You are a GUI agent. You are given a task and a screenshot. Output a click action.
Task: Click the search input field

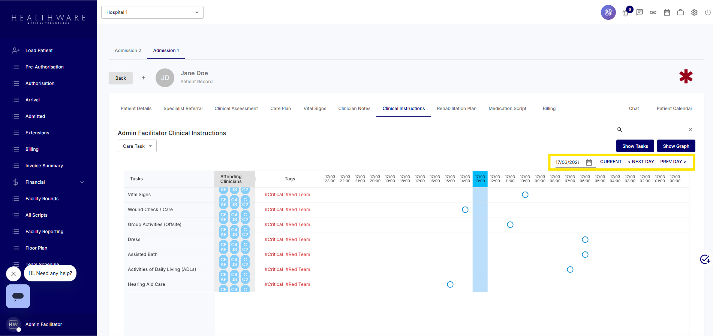point(654,130)
